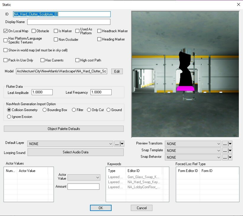
Task: Click Keywords Editor ID column header
Action: pos(144,171)
